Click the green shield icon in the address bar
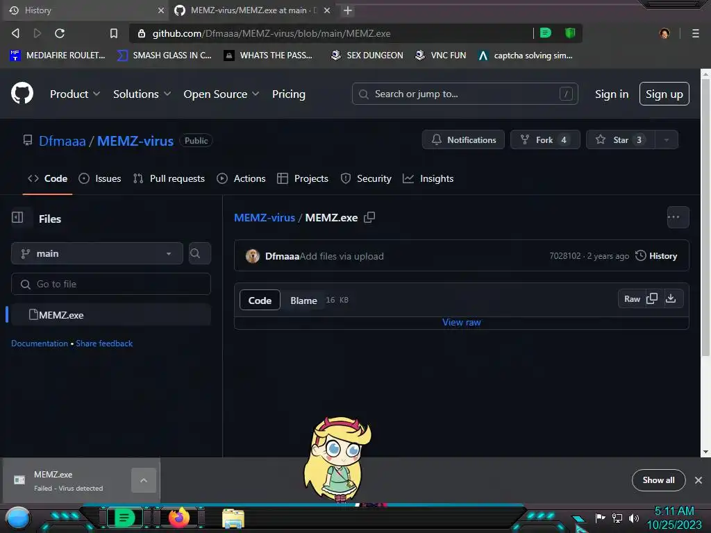Image resolution: width=711 pixels, height=533 pixels. coord(570,33)
